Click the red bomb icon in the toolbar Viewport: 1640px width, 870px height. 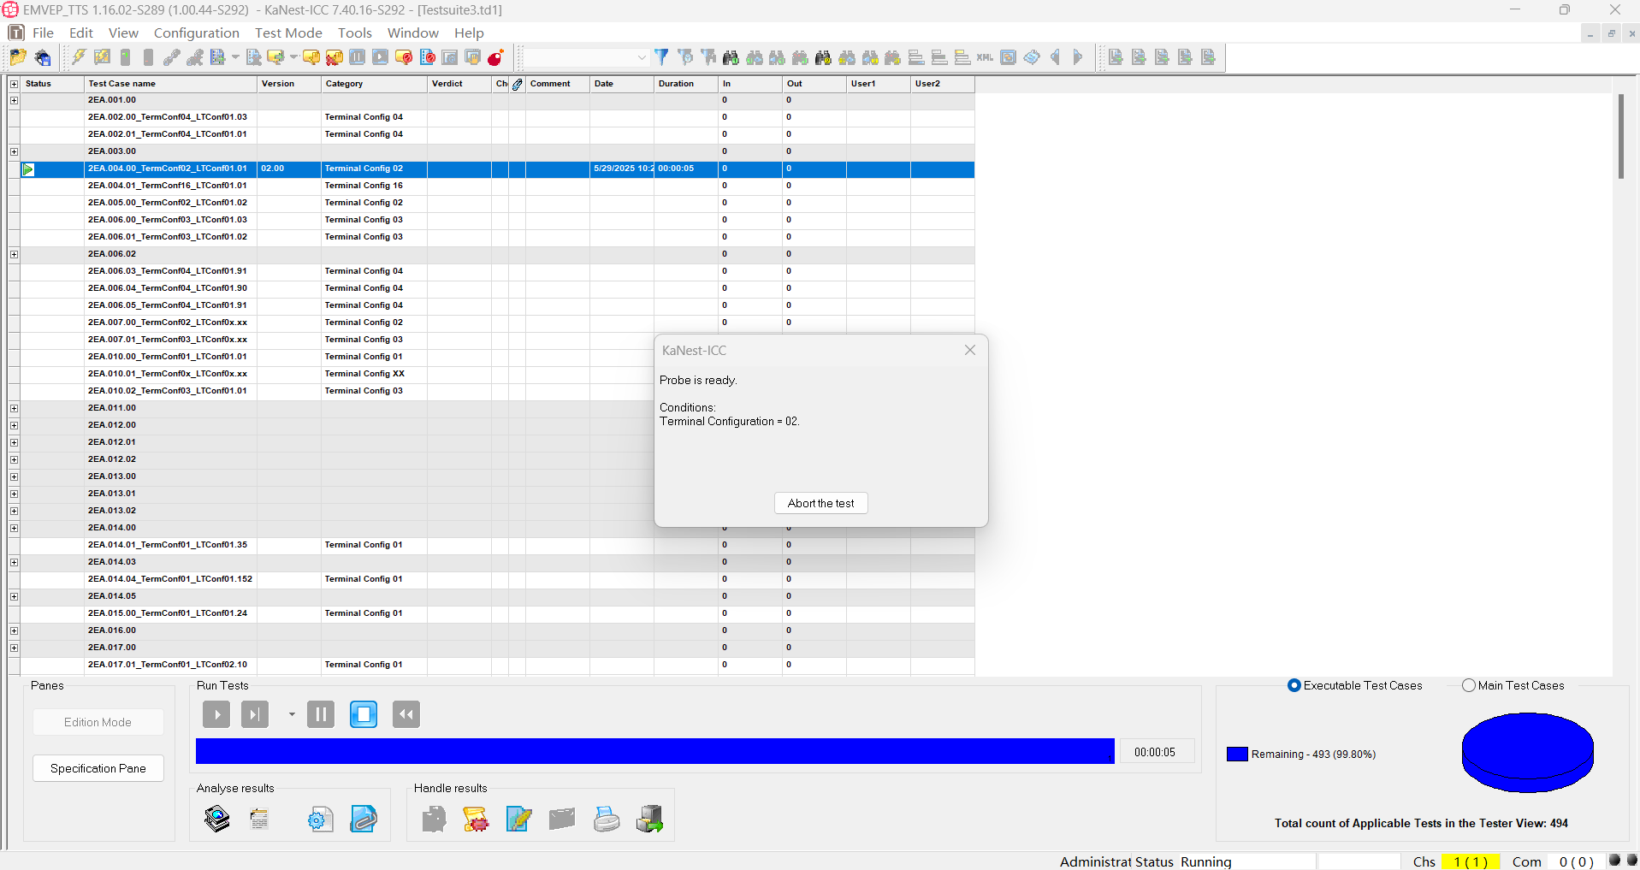click(x=495, y=57)
